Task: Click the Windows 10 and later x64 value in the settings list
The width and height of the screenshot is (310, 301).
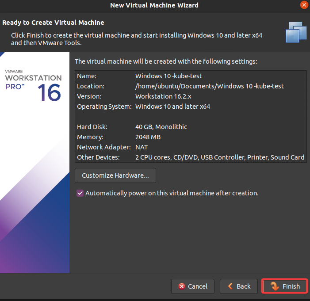Action: 172,107
